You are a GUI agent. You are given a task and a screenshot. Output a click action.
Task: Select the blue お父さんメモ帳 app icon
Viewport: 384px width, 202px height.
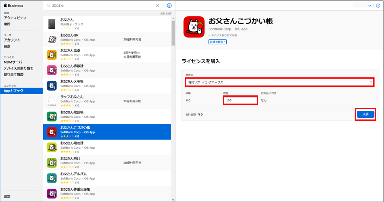[52, 85]
